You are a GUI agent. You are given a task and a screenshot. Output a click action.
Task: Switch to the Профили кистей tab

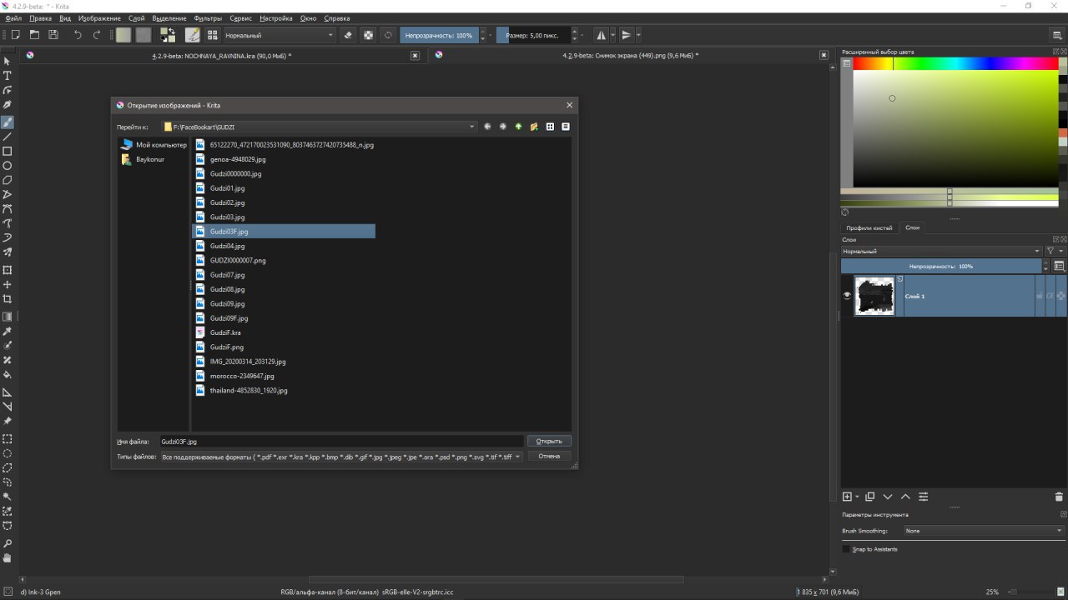pos(869,227)
